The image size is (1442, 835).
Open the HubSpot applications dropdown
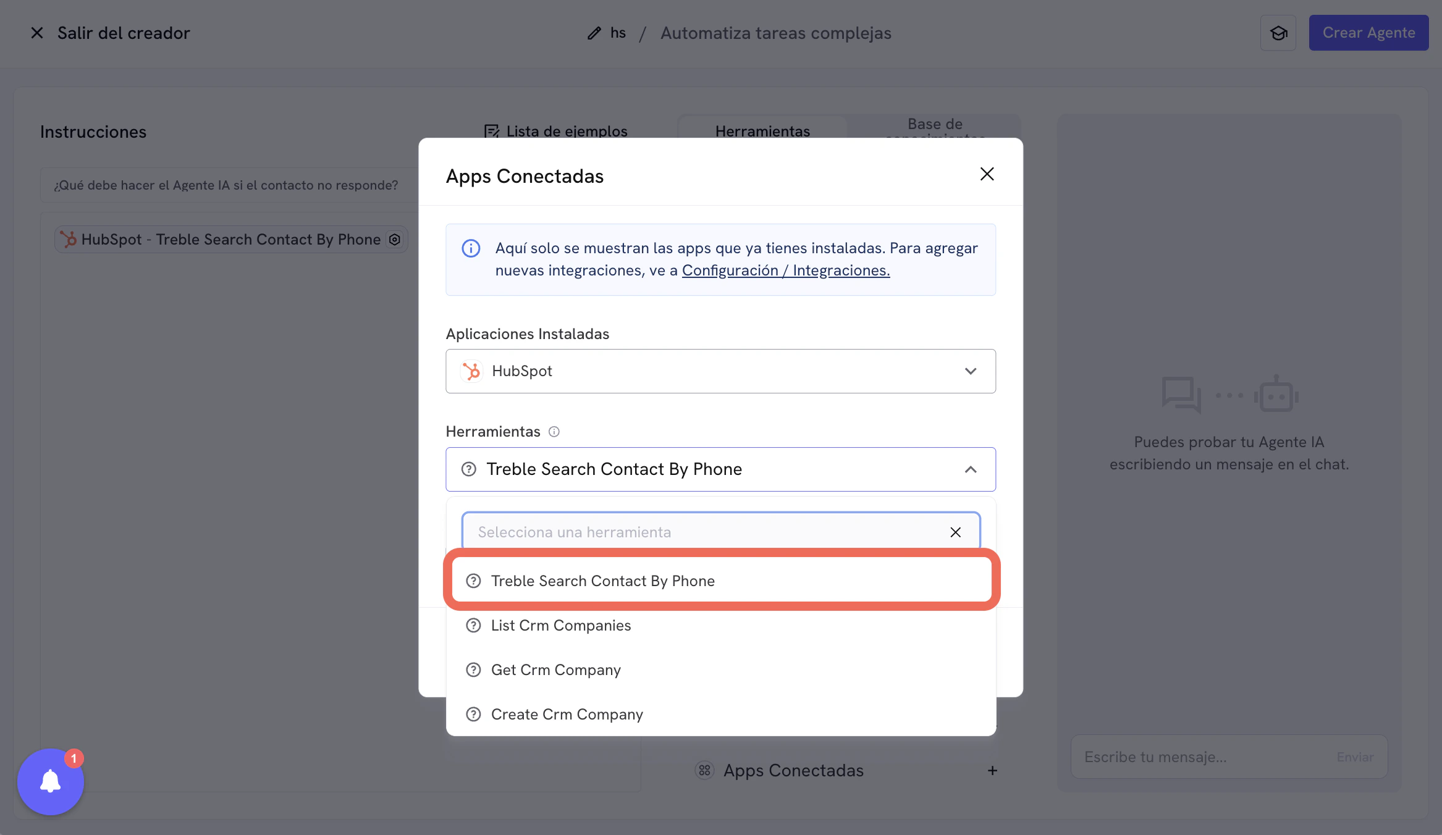(x=720, y=371)
